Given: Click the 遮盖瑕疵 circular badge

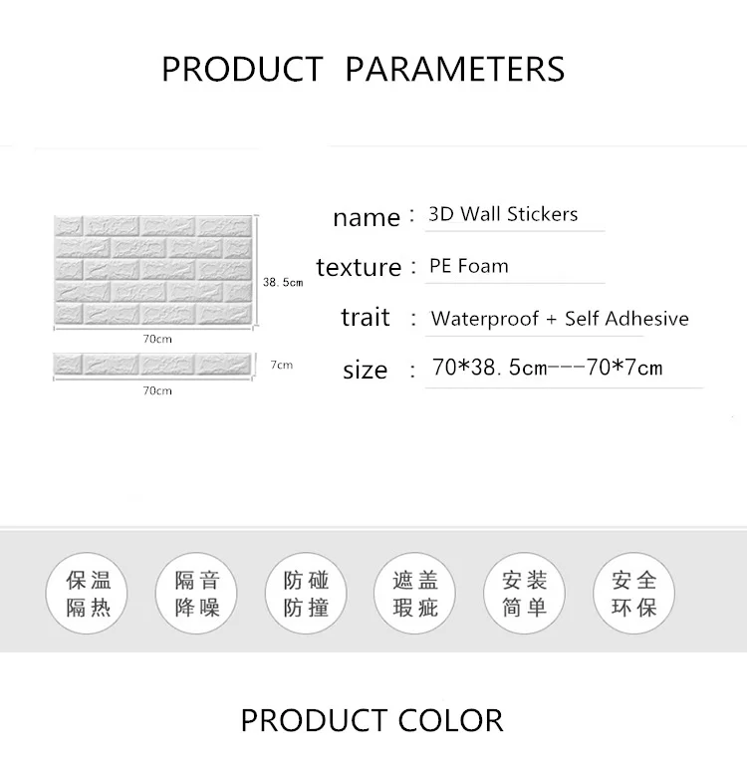Looking at the screenshot, I should coord(414,593).
